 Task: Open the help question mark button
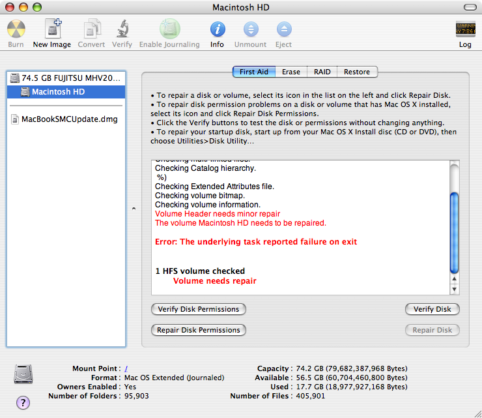pyautogui.click(x=23, y=402)
